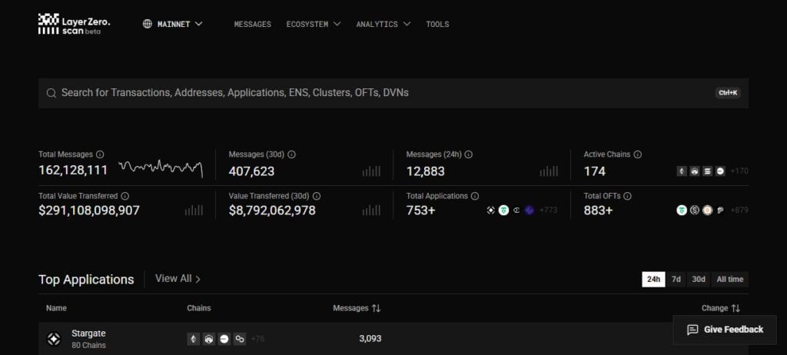Click the info icon beside Total Messages
This screenshot has height=355, width=787.
point(100,154)
